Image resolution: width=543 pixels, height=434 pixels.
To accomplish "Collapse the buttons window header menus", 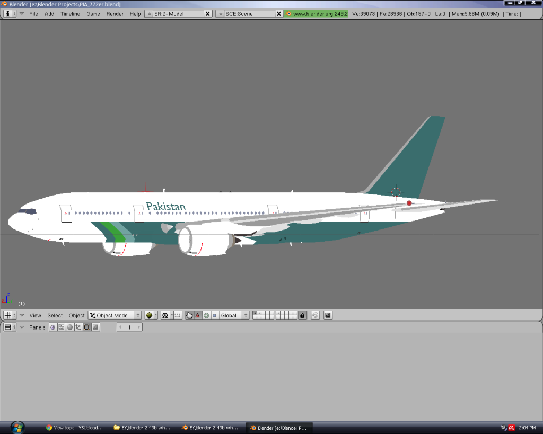I will point(22,327).
